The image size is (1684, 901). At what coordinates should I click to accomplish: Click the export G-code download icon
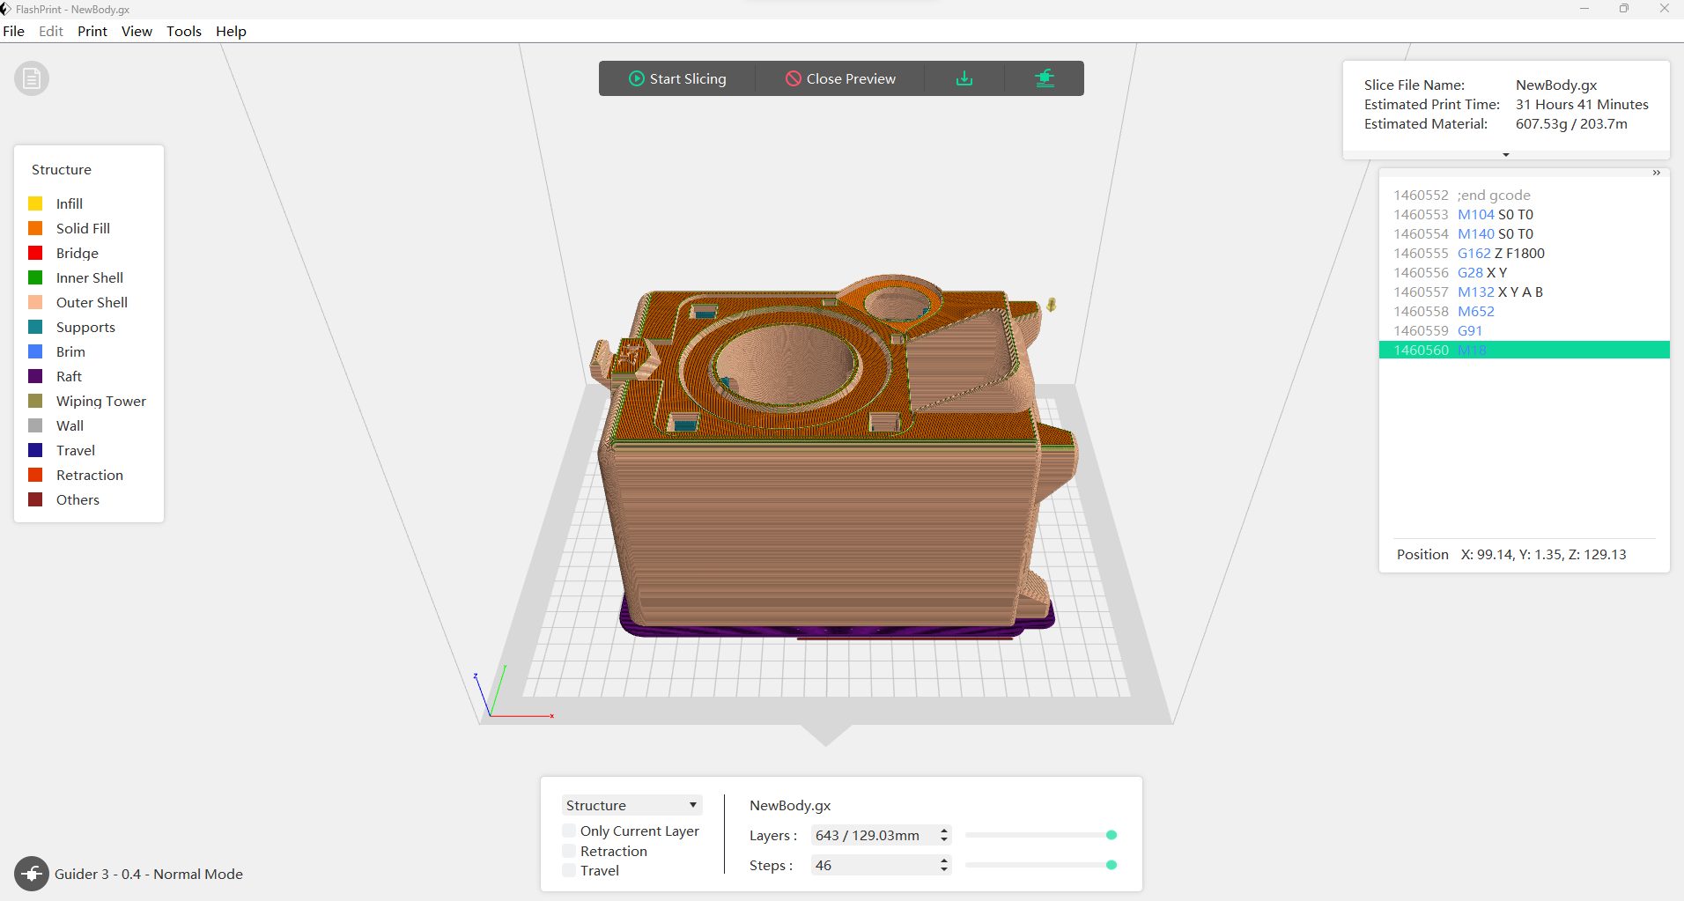point(964,78)
